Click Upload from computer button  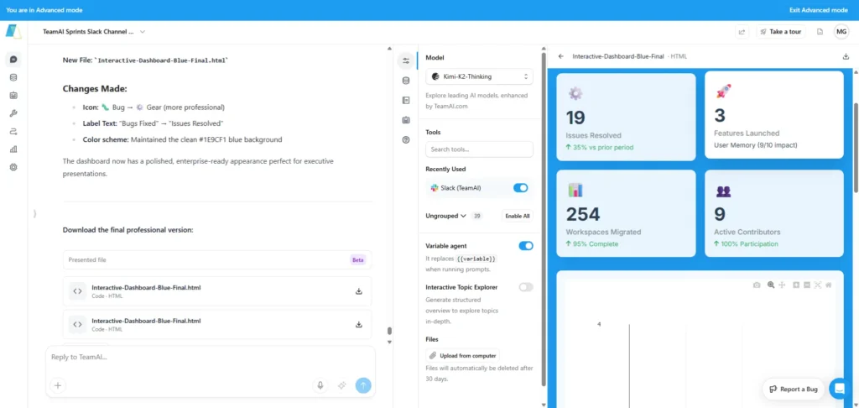coord(463,355)
